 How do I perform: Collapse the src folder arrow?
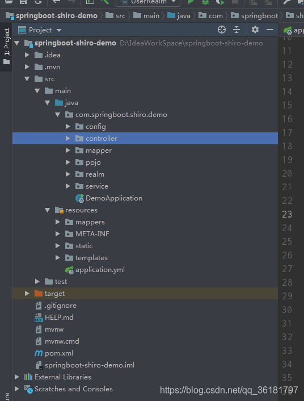coord(27,79)
